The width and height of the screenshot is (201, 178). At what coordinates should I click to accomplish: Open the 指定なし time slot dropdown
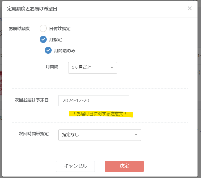[99, 135]
